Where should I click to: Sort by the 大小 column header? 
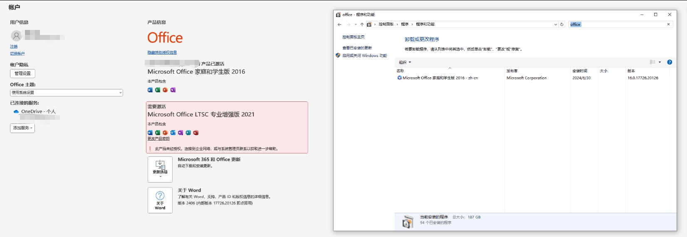coord(612,71)
